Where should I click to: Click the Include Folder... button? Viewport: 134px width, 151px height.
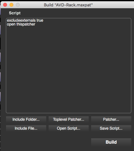(26, 119)
